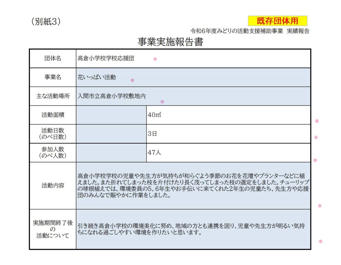Click the pink dot right of 花いっぱい活動
Image resolution: width=341 pixels, height=265 pixels.
point(132,80)
